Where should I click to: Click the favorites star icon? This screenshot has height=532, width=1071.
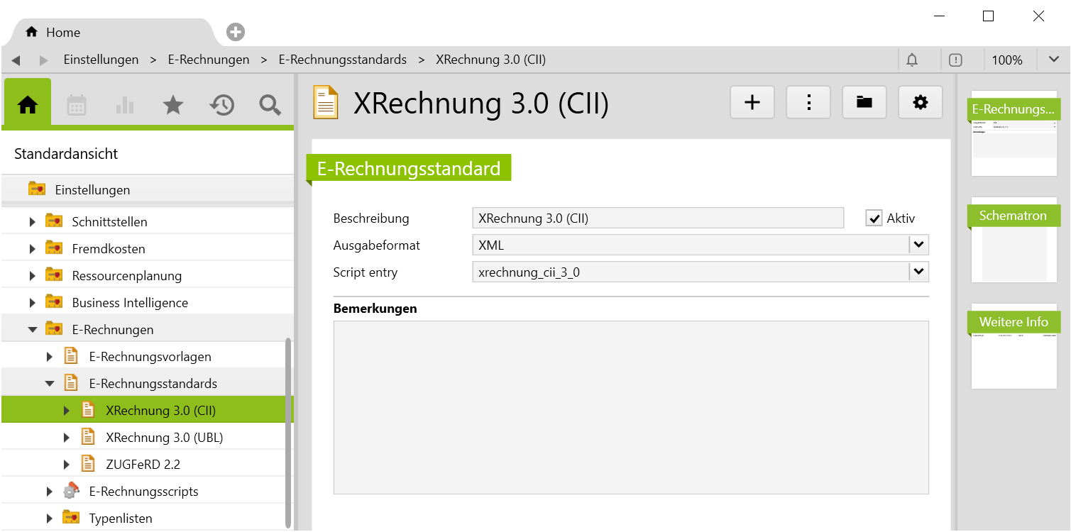coord(172,105)
